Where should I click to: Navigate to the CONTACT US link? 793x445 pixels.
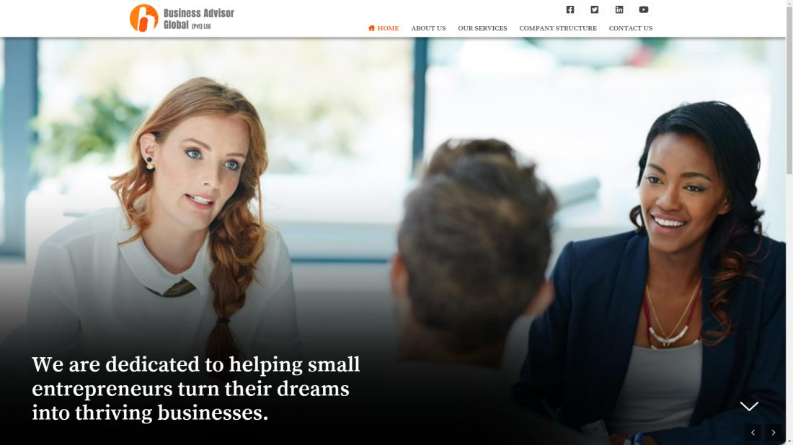tap(631, 28)
